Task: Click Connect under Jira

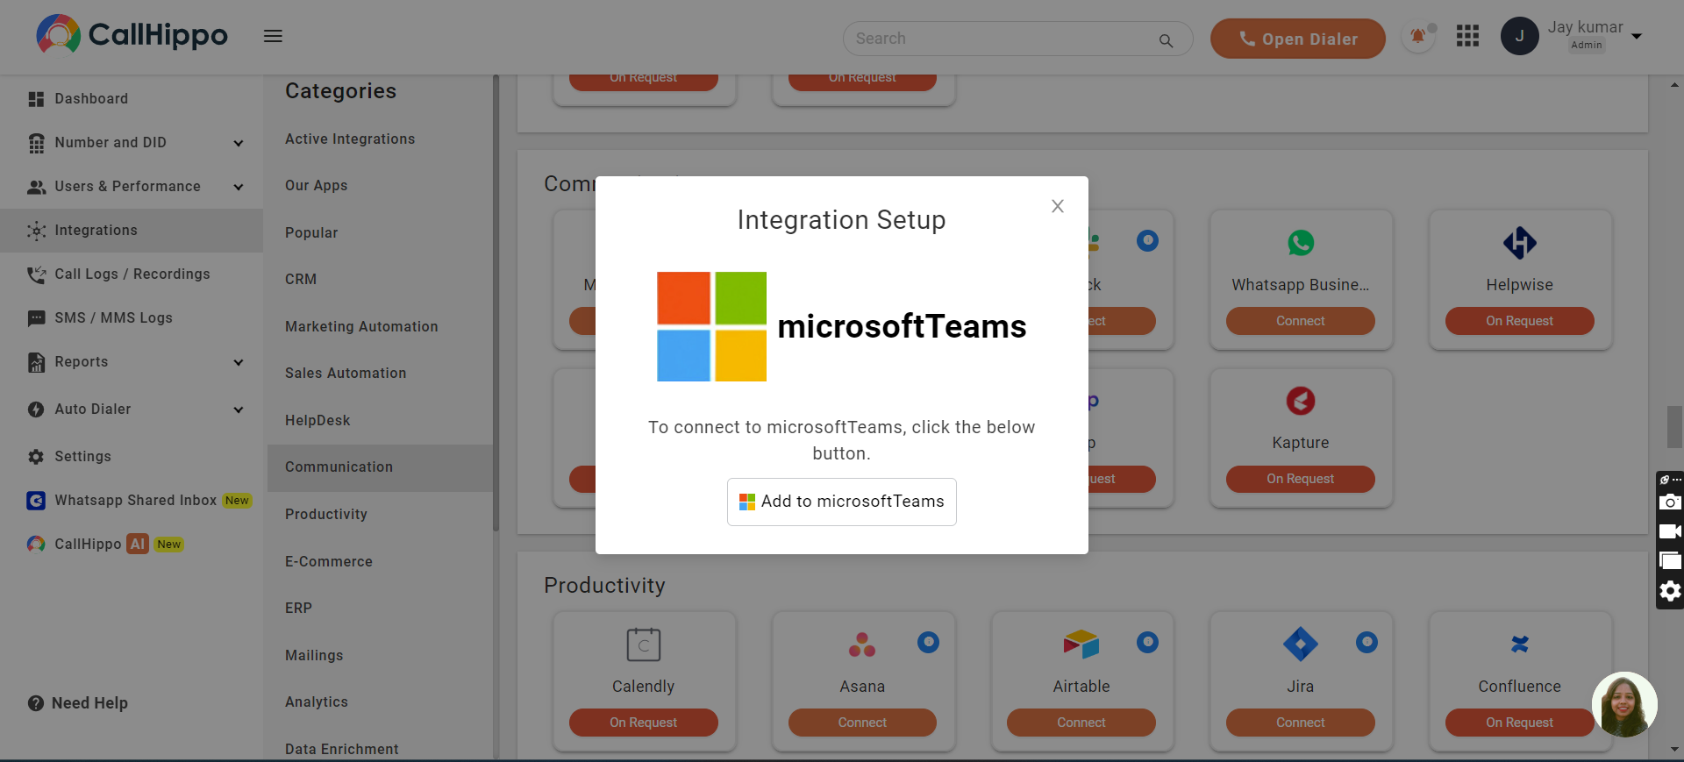Action: click(1301, 723)
